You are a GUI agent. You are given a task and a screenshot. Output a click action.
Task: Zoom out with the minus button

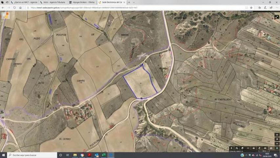(277, 144)
